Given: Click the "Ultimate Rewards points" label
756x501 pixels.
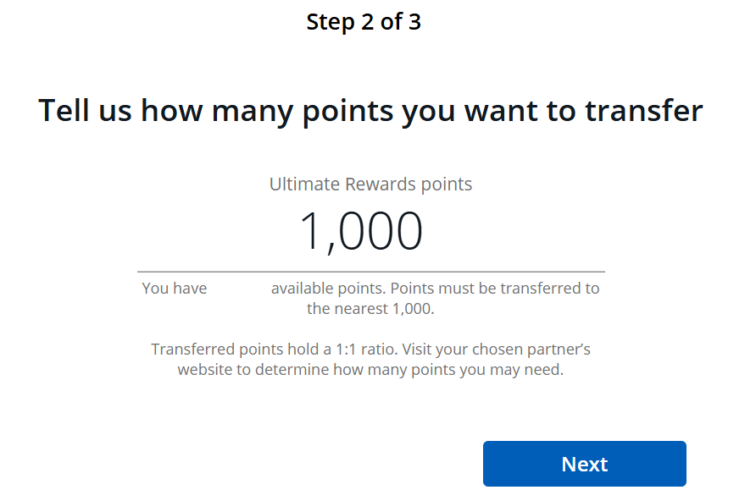Looking at the screenshot, I should pos(370,184).
